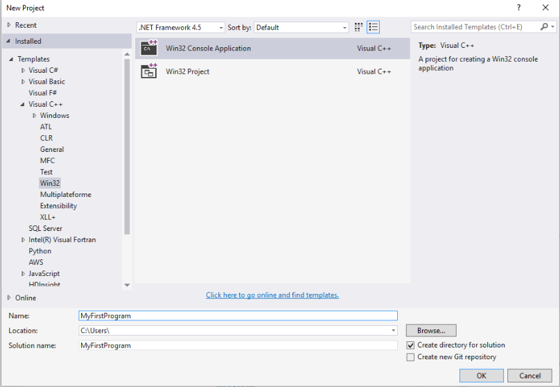Click the Installed heading label
This screenshot has width=560, height=387.
[28, 41]
